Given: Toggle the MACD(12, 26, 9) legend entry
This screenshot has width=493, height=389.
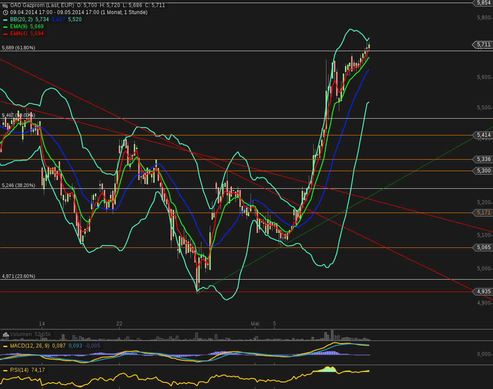Looking at the screenshot, I should pos(30,345).
